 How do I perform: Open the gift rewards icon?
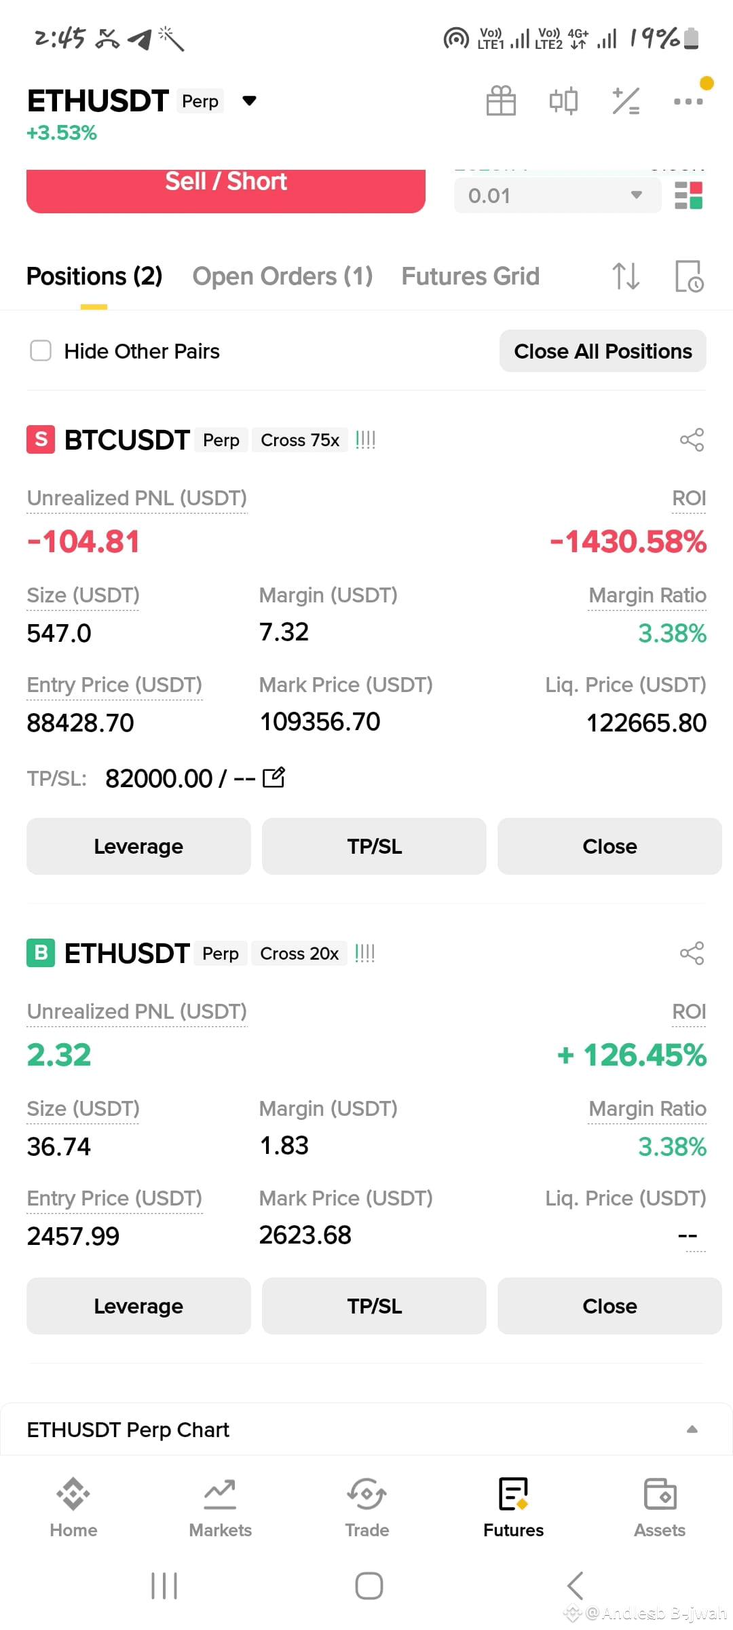pyautogui.click(x=501, y=101)
